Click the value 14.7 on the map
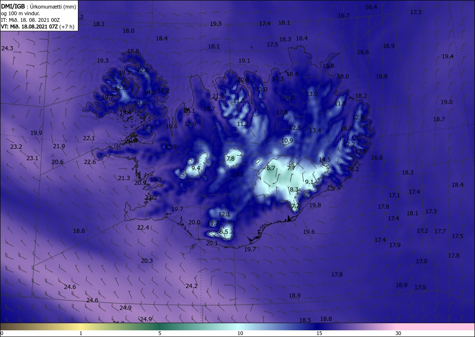 (209, 108)
